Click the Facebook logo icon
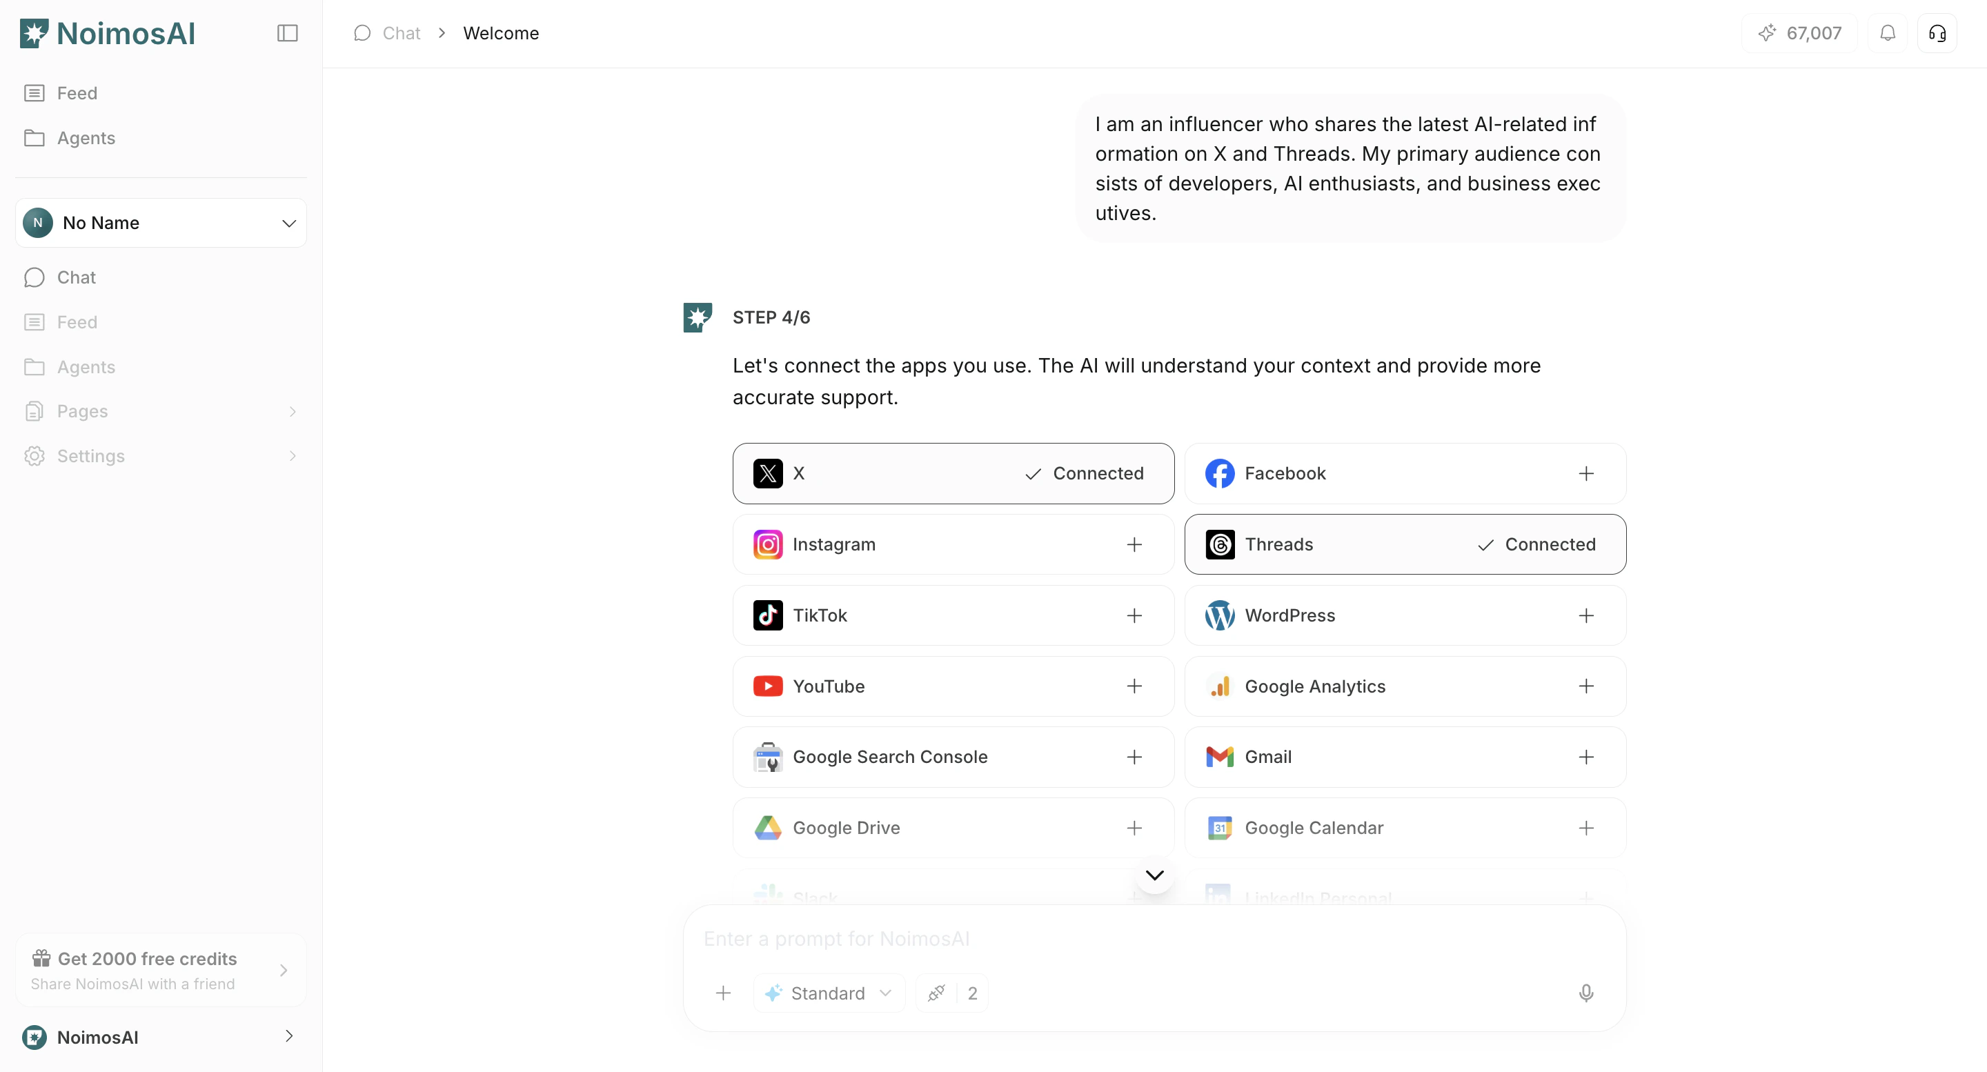1987x1072 pixels. (1220, 473)
